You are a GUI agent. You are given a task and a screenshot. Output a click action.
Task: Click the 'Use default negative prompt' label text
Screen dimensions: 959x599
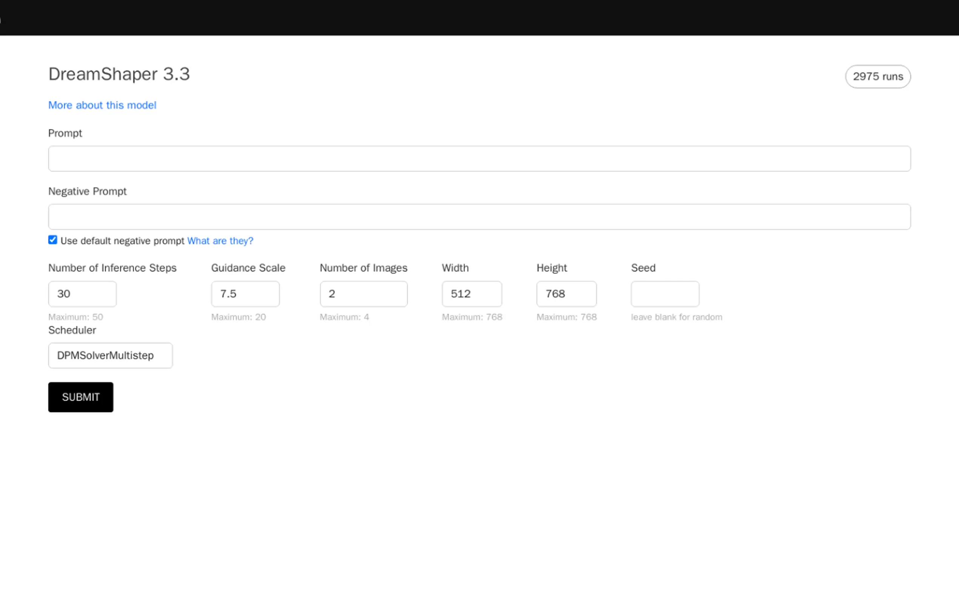[x=122, y=241]
